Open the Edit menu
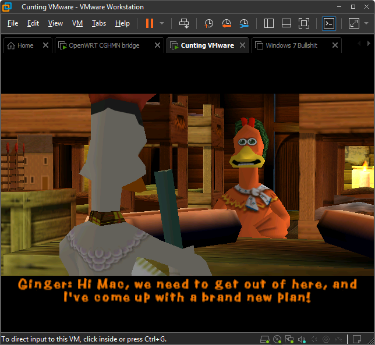This screenshot has width=375, height=345. pos(33,23)
